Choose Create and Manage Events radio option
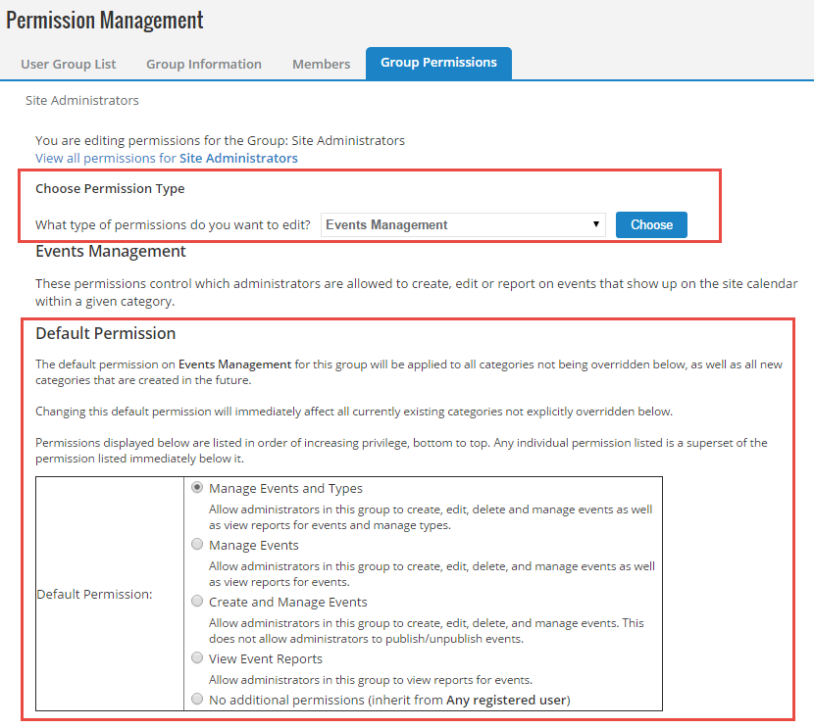 click(x=197, y=601)
